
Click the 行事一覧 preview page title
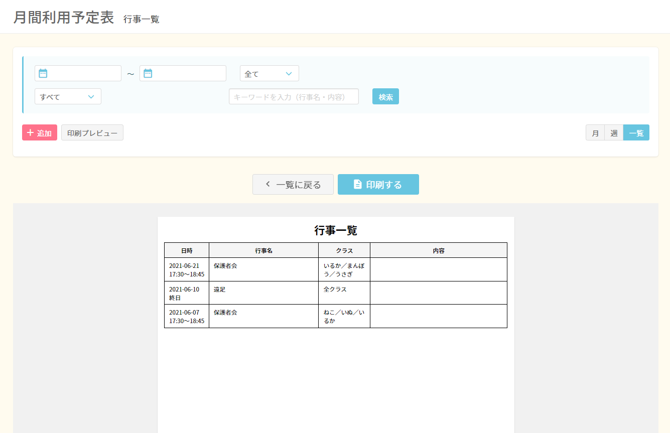pyautogui.click(x=336, y=230)
